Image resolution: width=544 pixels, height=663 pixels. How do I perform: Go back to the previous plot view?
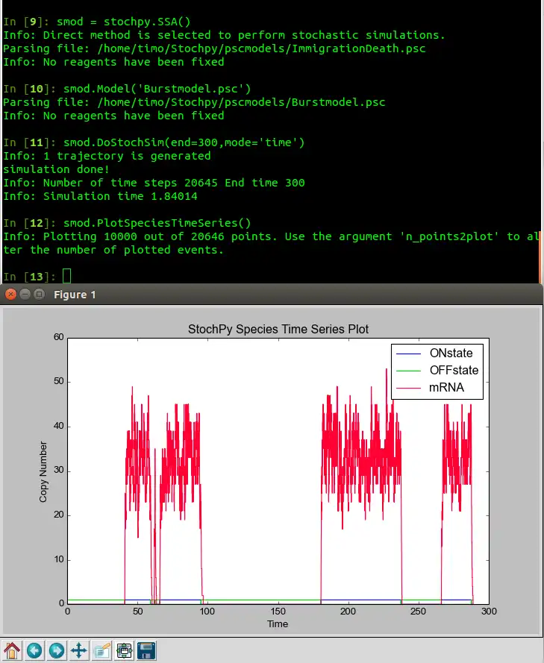34,650
